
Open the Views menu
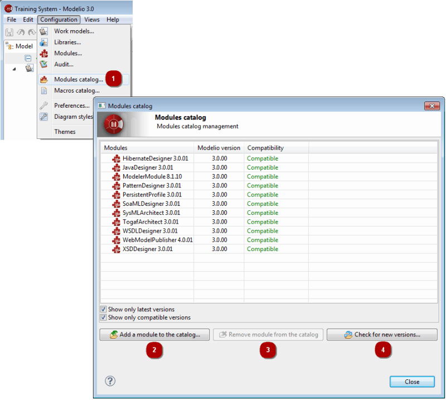coord(92,20)
